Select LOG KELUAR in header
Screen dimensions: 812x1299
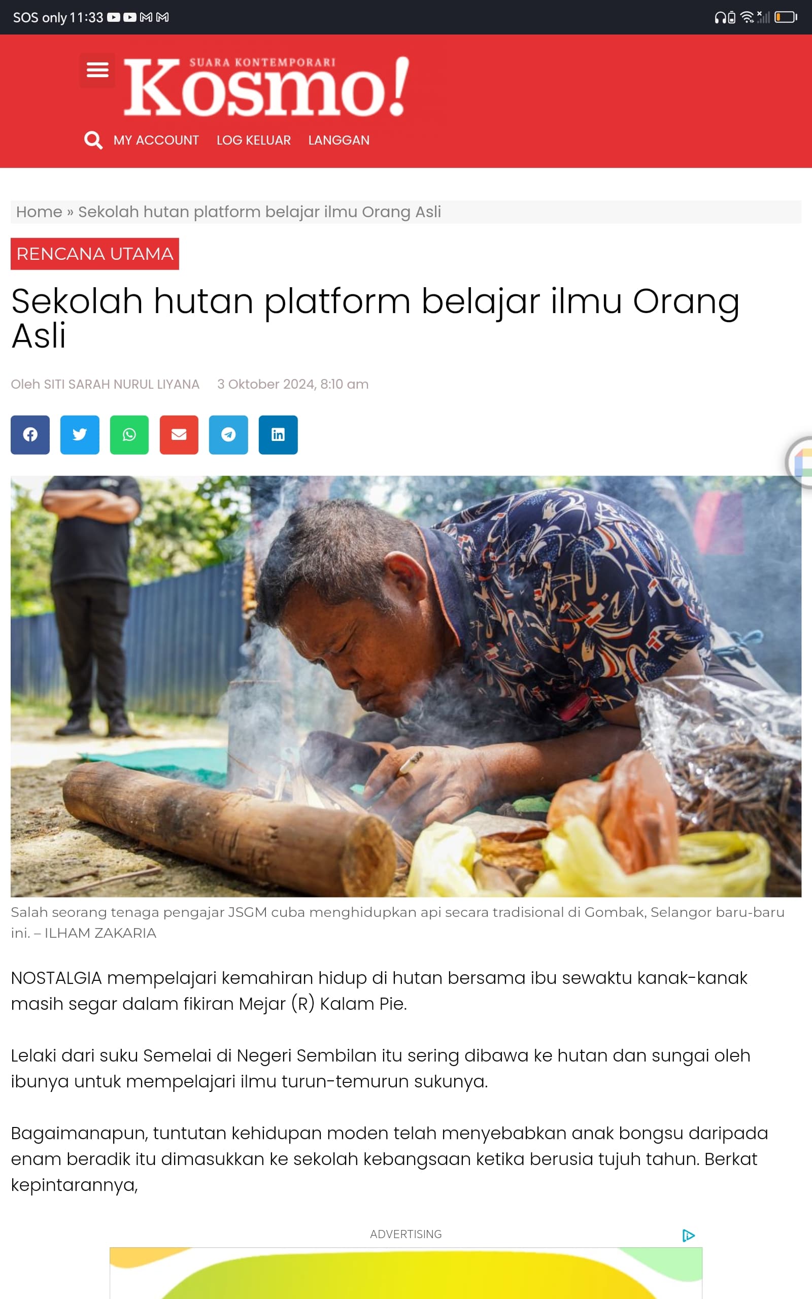pyautogui.click(x=253, y=140)
